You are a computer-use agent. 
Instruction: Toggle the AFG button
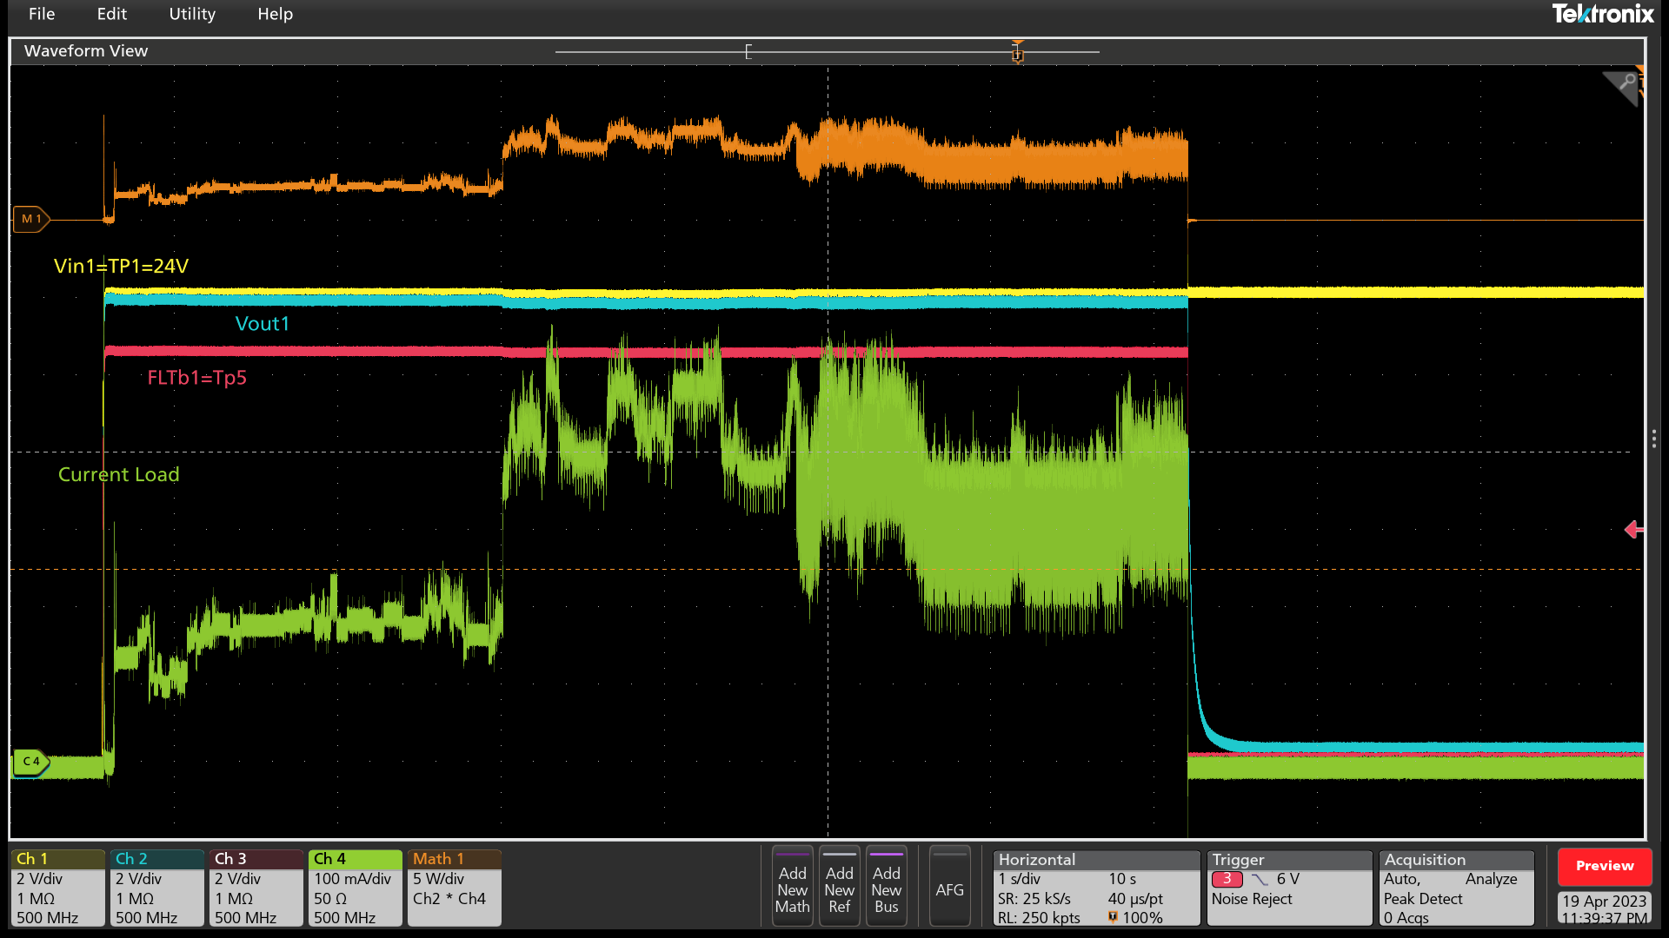click(x=949, y=887)
